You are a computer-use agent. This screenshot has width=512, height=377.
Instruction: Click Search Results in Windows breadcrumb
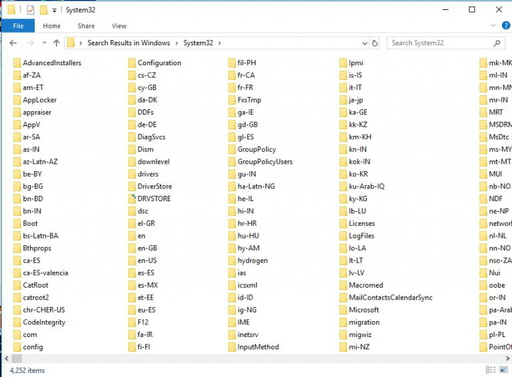129,43
